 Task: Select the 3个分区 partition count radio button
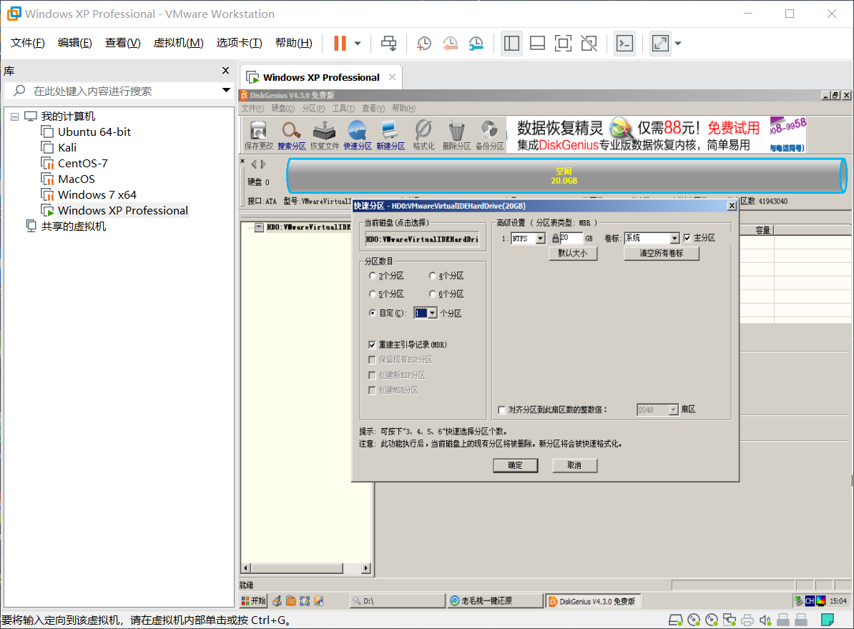click(x=373, y=275)
